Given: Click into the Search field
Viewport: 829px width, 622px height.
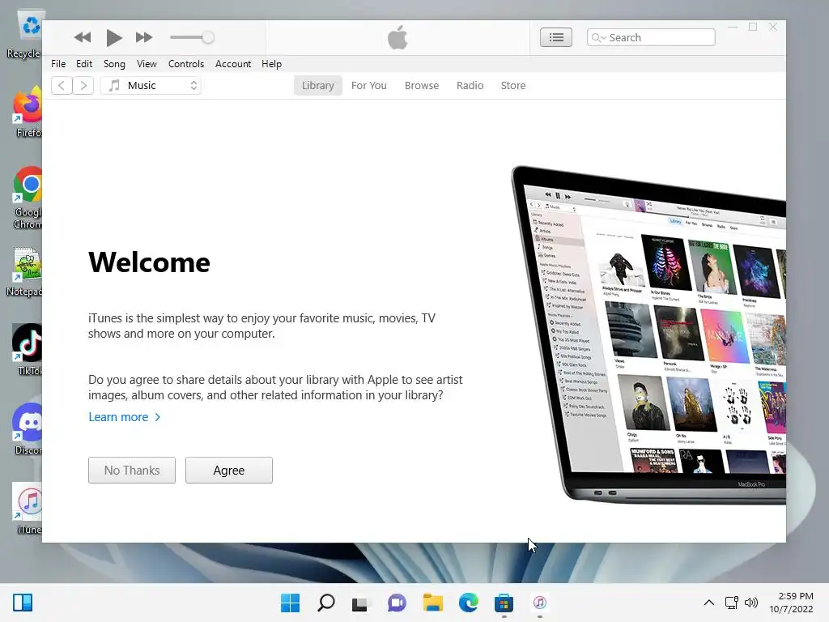Looking at the screenshot, I should 651,37.
